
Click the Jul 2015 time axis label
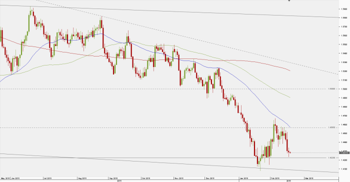point(48,178)
